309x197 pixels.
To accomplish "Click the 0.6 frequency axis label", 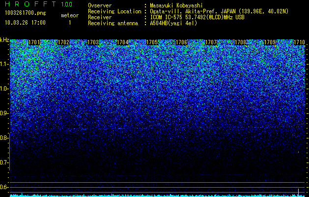I will pyautogui.click(x=4, y=187).
